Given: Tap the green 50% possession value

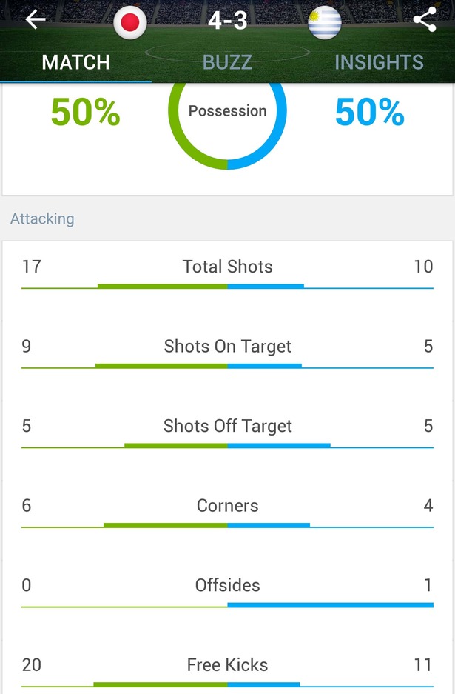Looking at the screenshot, I should click(x=85, y=113).
